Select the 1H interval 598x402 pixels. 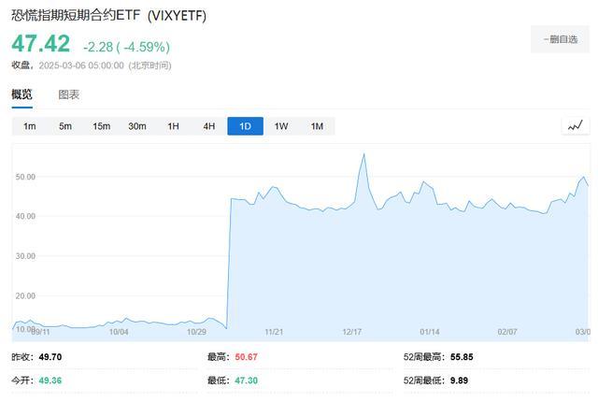tap(173, 126)
